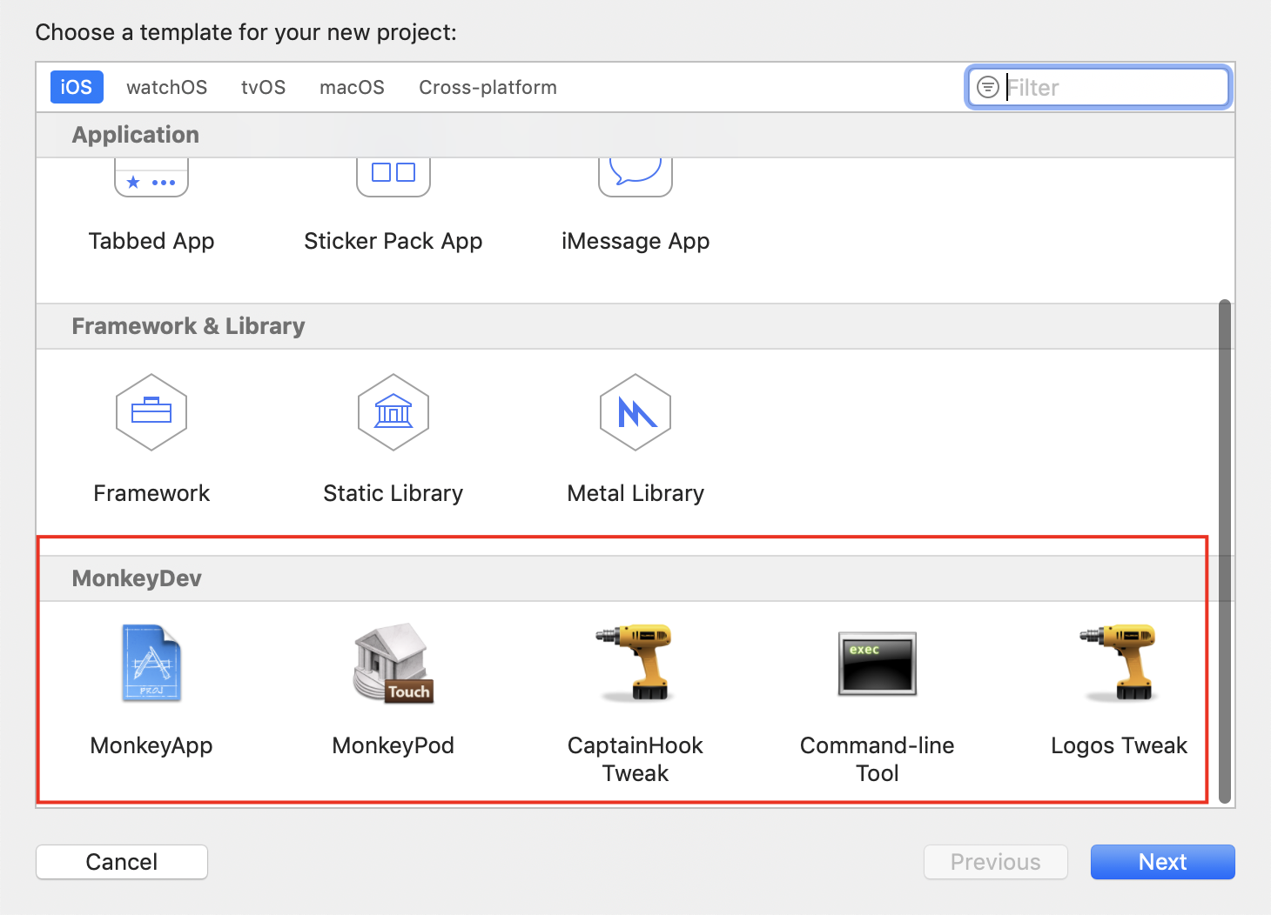Click the Logos Tweak label
This screenshot has width=1271, height=915.
pos(1120,745)
